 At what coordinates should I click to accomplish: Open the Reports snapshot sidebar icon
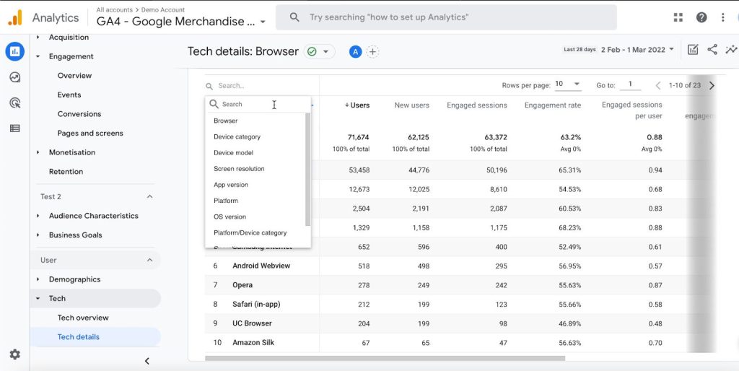15,51
